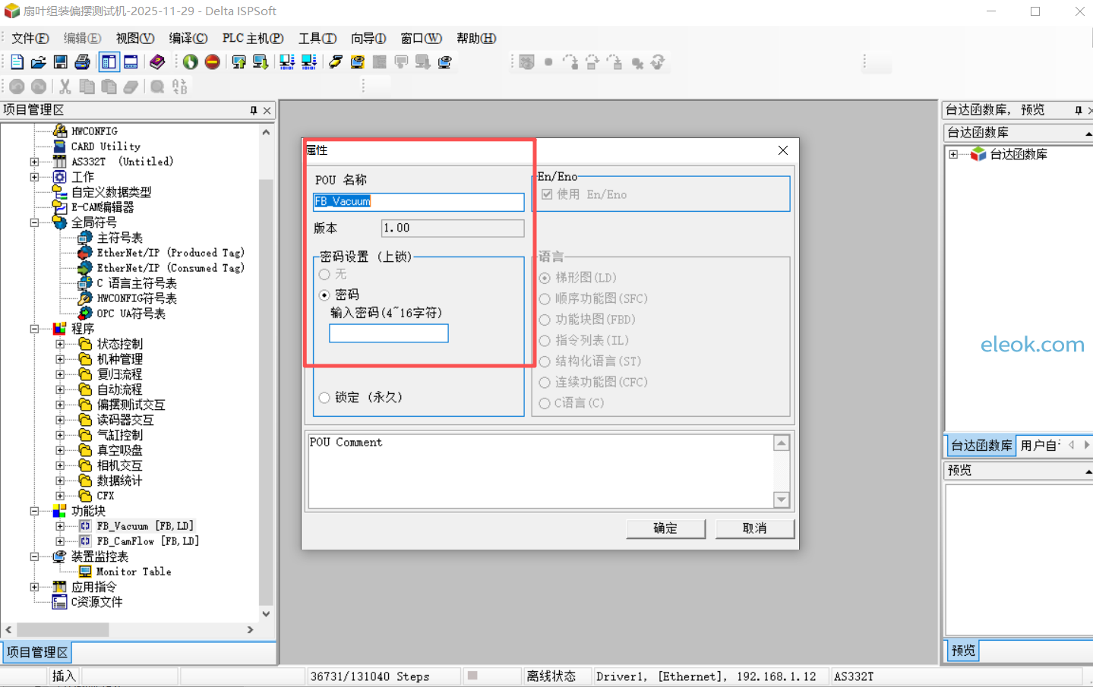Open the purple help book icon
This screenshot has height=687, width=1093.
pos(157,61)
